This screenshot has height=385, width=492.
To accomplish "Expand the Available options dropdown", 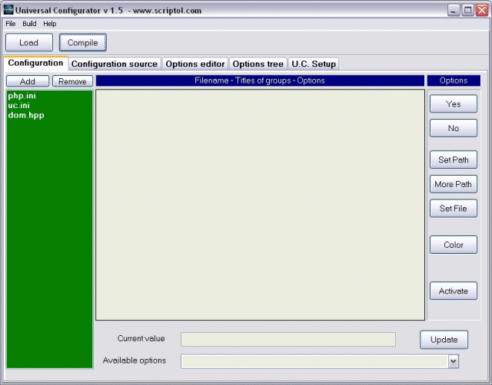I will [453, 361].
